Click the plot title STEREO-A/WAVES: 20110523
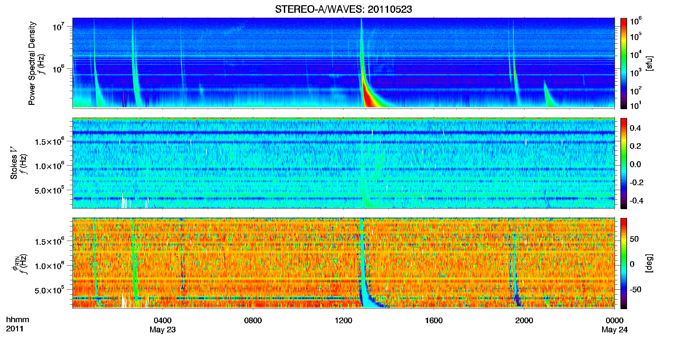Viewport: 687px width, 354px height. pyautogui.click(x=343, y=9)
